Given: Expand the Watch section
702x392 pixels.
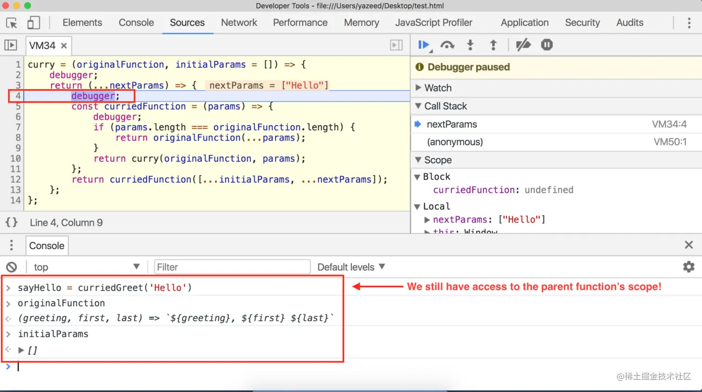Looking at the screenshot, I should pyautogui.click(x=418, y=88).
